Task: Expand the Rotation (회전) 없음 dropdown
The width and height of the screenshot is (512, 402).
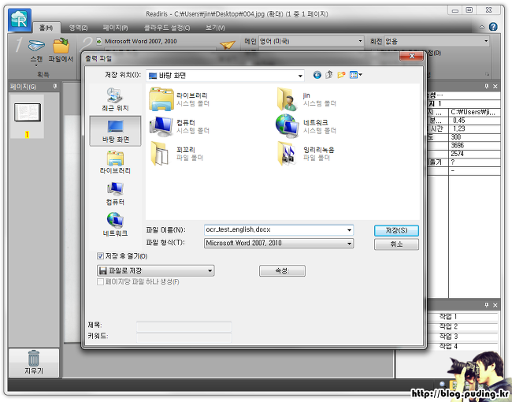Action: pyautogui.click(x=486, y=41)
